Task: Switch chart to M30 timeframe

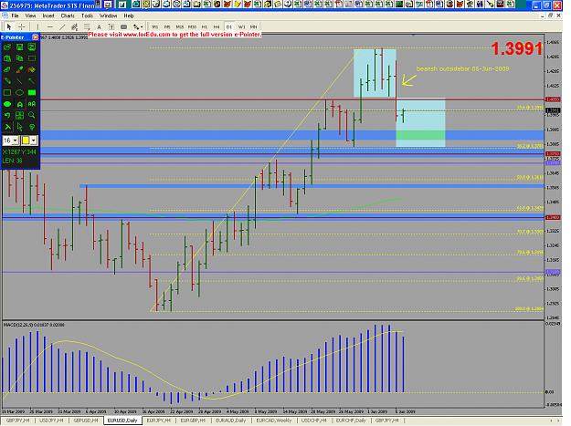Action: (x=192, y=26)
